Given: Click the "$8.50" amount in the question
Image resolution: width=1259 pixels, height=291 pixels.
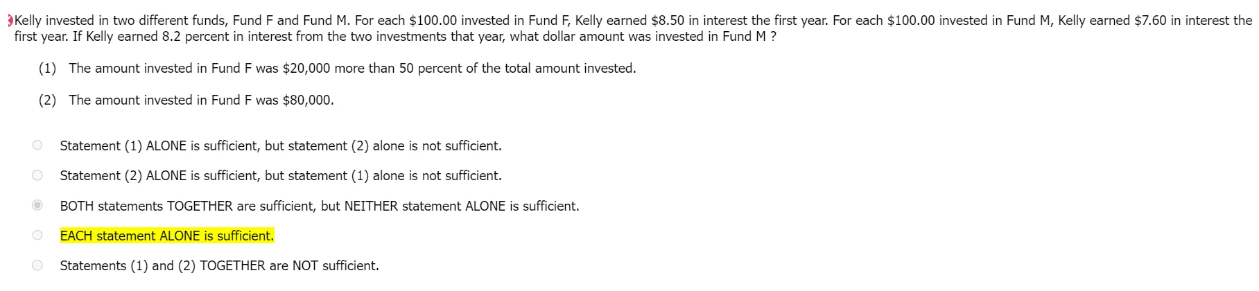Looking at the screenshot, I should tap(667, 21).
